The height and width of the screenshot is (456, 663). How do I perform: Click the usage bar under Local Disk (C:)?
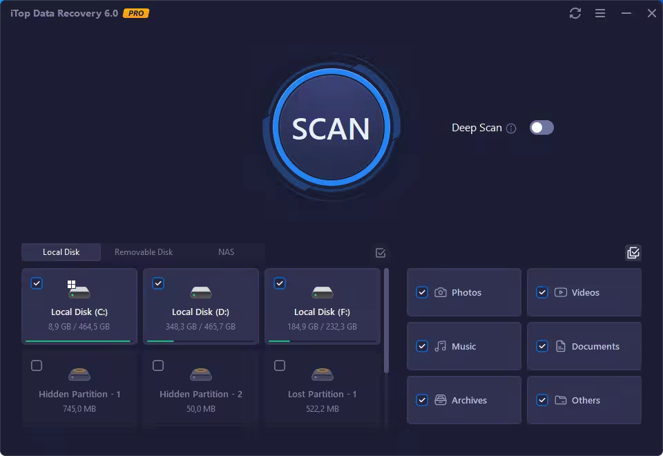coord(79,341)
